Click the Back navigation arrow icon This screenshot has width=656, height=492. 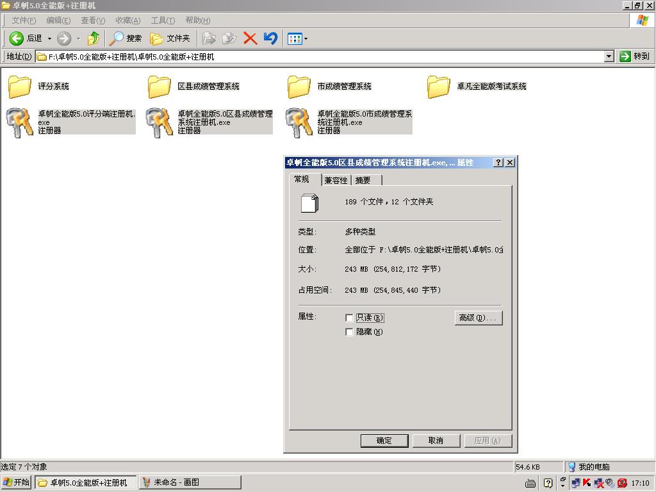[17, 38]
